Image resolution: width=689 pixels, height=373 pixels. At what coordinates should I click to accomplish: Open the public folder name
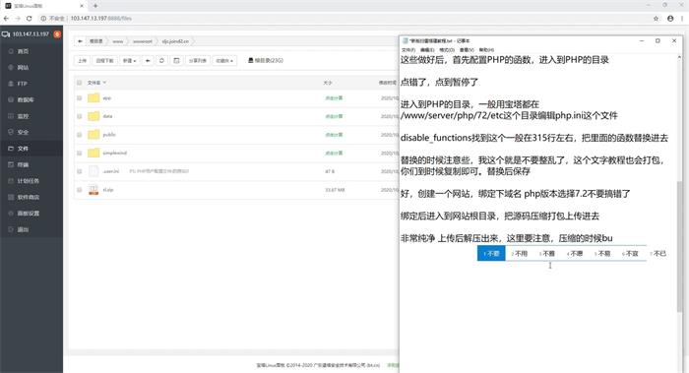(x=109, y=135)
